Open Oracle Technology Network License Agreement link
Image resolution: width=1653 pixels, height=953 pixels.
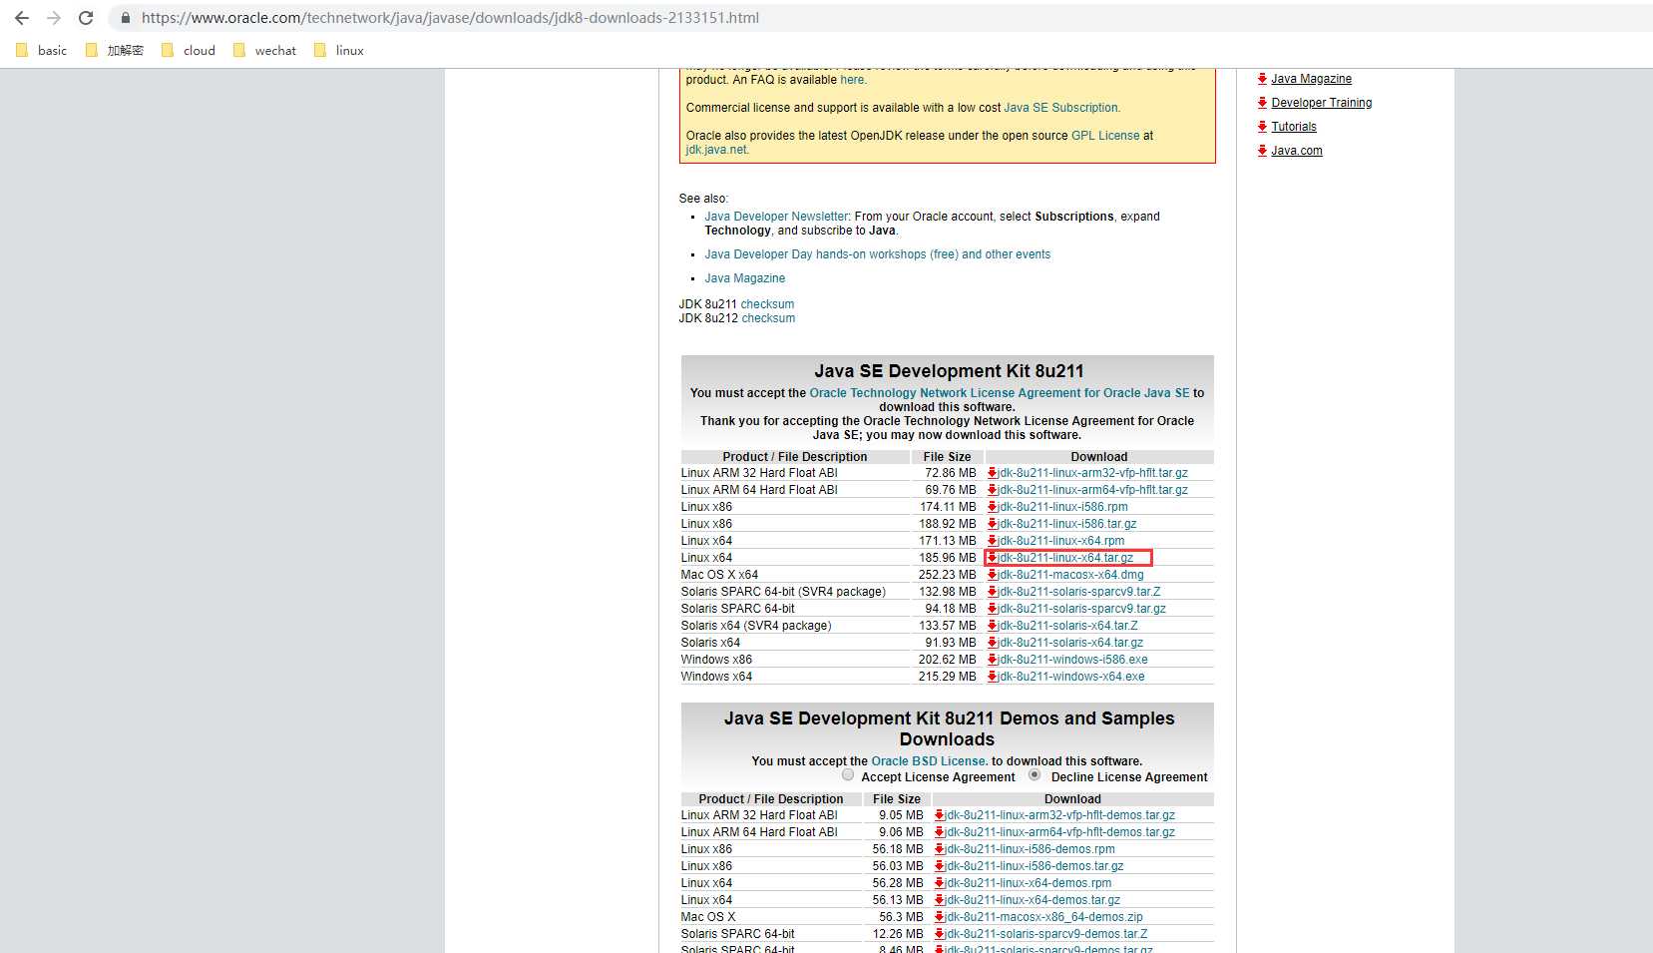pos(1000,393)
